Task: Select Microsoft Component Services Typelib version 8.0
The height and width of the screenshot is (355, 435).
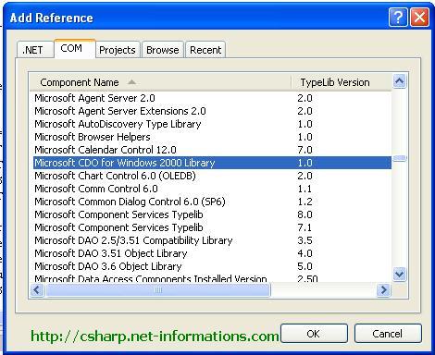Action: tap(212, 214)
